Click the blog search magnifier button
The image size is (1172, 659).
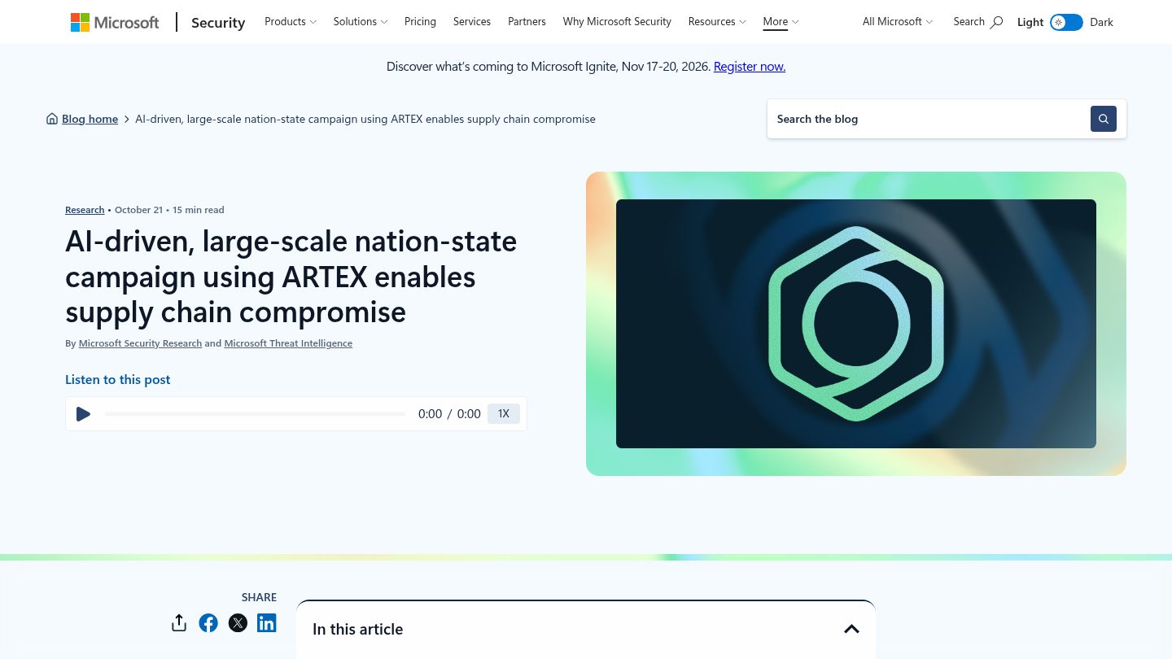pos(1104,119)
